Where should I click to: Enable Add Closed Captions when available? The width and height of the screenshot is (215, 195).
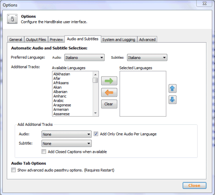click(44, 152)
